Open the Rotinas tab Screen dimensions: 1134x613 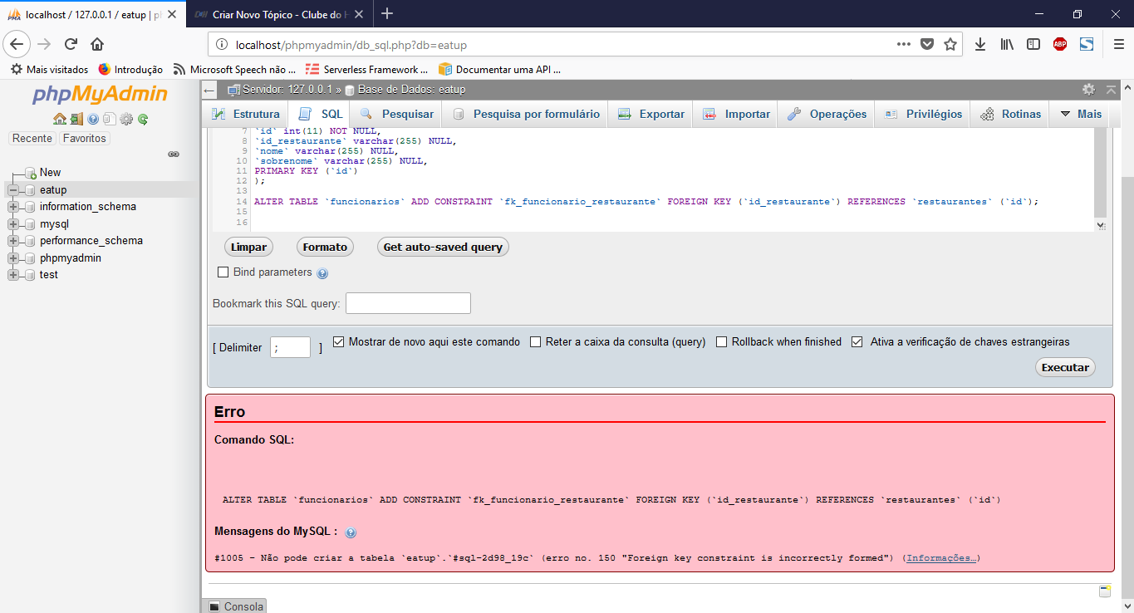click(1010, 114)
